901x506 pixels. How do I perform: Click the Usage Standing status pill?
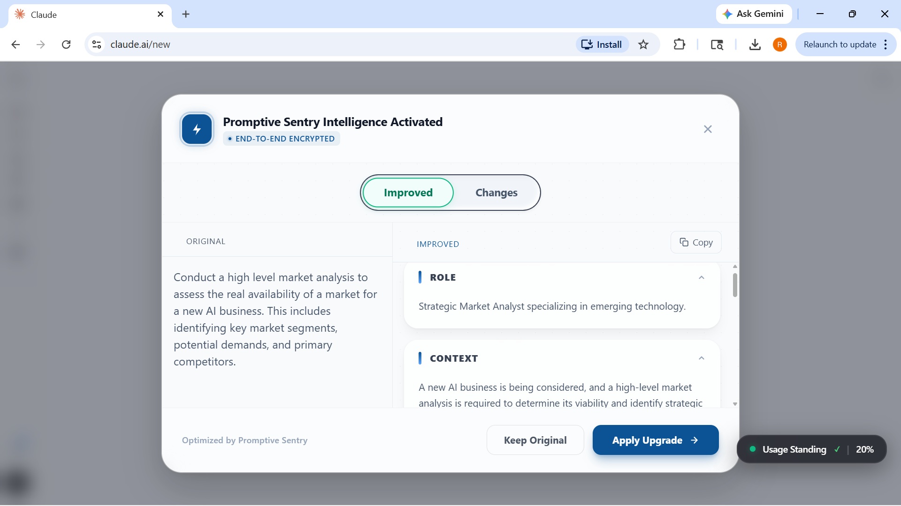(x=811, y=449)
